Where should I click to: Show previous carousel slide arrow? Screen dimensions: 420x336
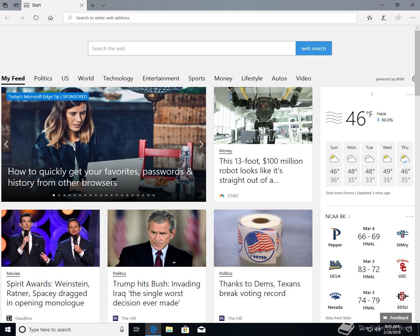coord(6,144)
